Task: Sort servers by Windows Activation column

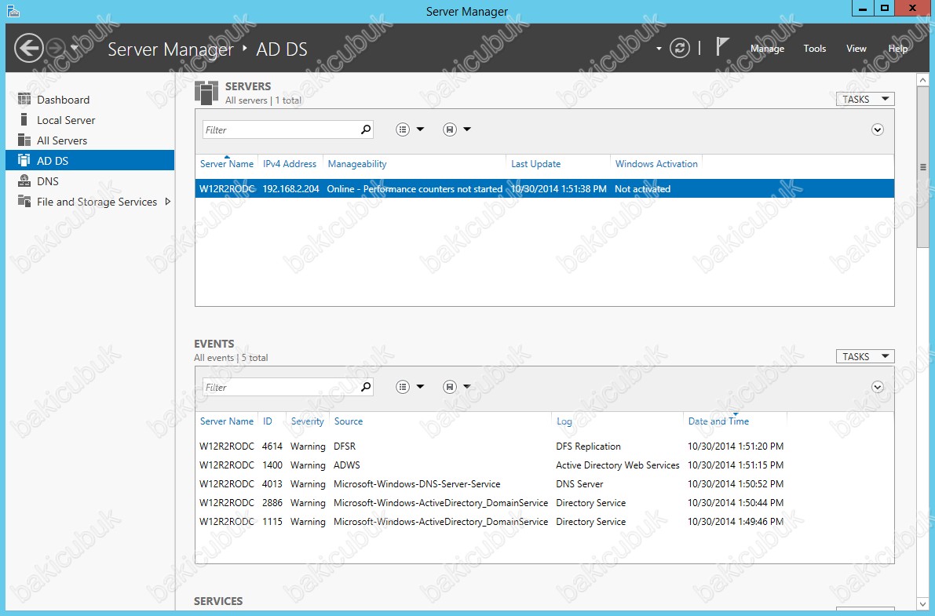Action: (656, 164)
